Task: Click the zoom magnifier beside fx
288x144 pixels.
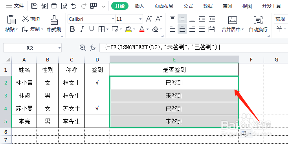Action: pyautogui.click(x=83, y=48)
